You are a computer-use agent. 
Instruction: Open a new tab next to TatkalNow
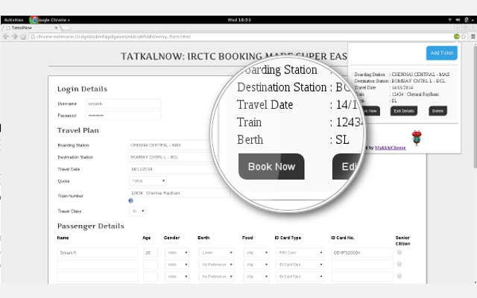point(66,28)
